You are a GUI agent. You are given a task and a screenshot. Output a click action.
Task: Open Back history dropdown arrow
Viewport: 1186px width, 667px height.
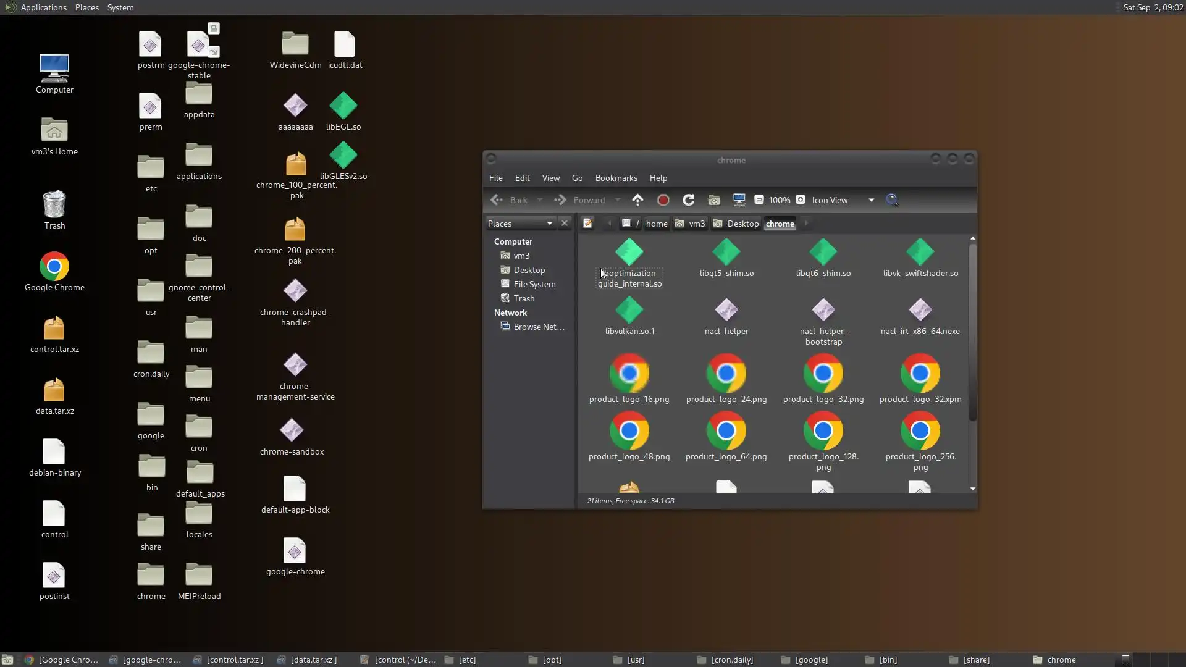pyautogui.click(x=540, y=200)
